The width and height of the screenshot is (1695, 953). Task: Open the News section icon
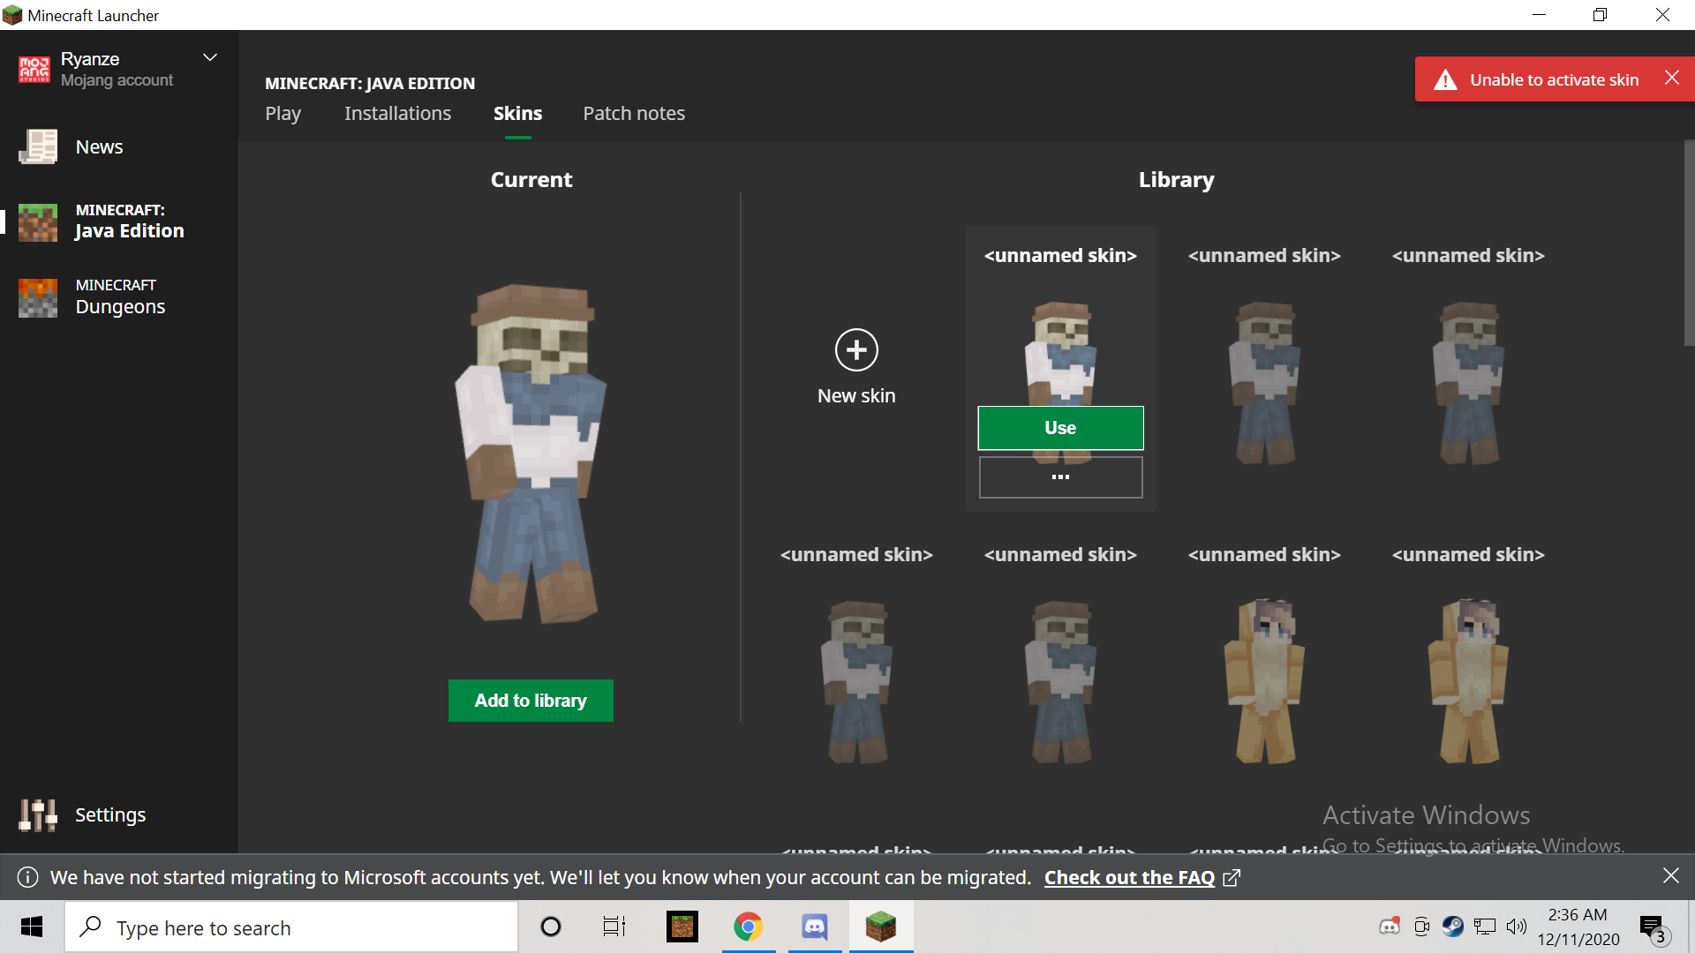coord(38,146)
